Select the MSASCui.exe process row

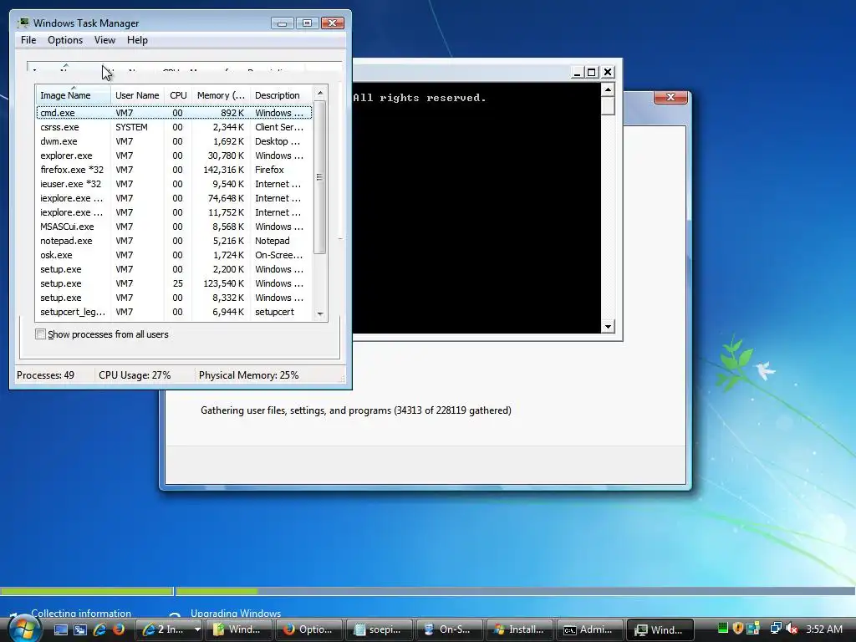(174, 226)
